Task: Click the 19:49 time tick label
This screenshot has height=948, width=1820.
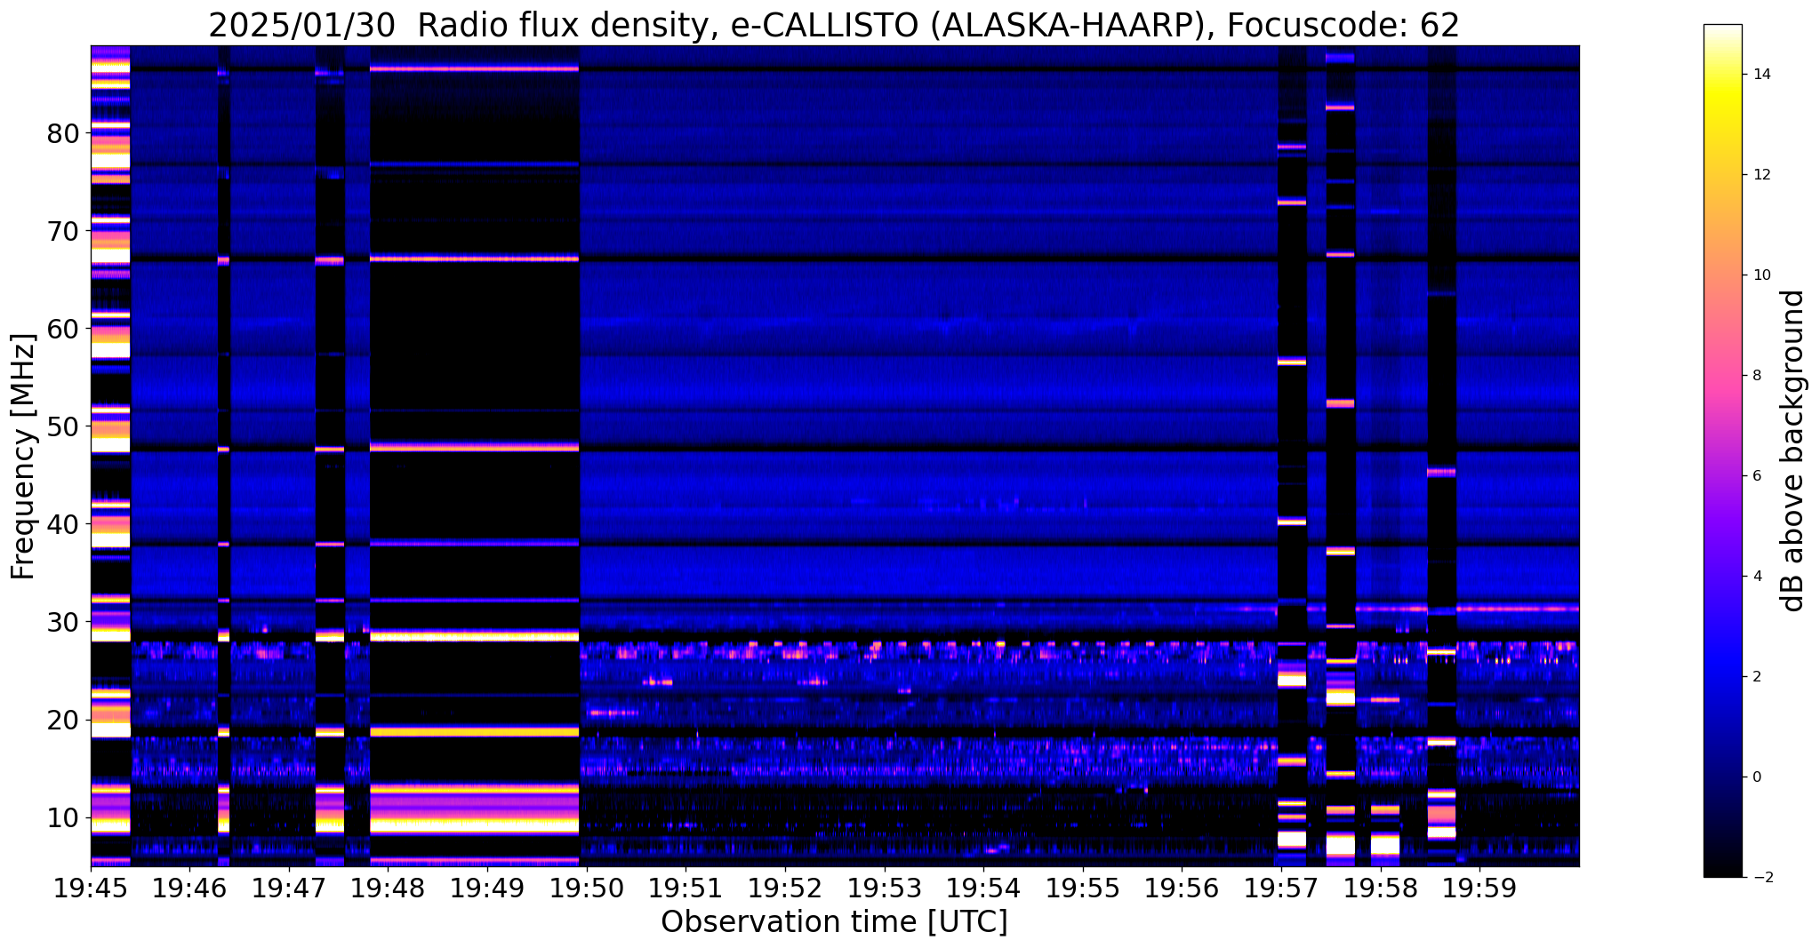Action: pyautogui.click(x=487, y=888)
